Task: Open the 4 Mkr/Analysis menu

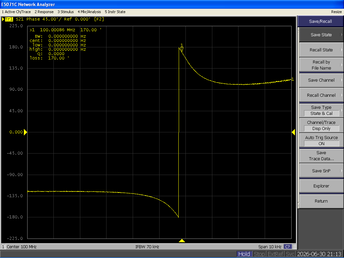Action: (x=89, y=12)
